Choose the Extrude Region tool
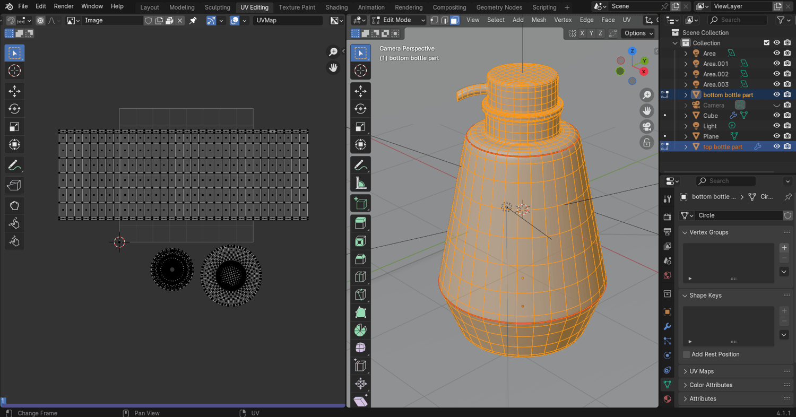This screenshot has height=417, width=796. 360,223
